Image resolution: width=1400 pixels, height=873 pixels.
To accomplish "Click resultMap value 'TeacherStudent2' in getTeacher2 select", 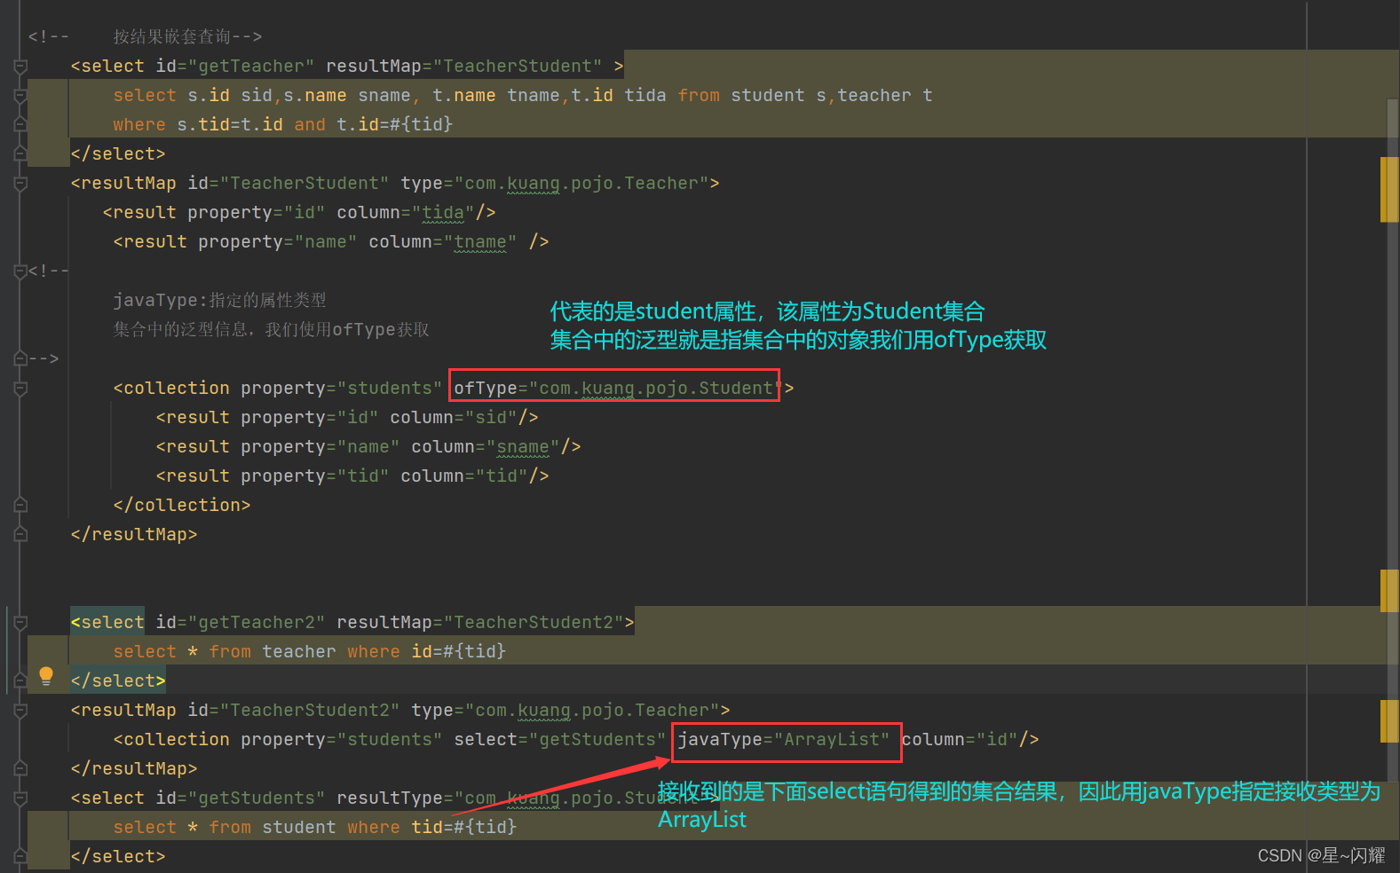I will coord(534,623).
